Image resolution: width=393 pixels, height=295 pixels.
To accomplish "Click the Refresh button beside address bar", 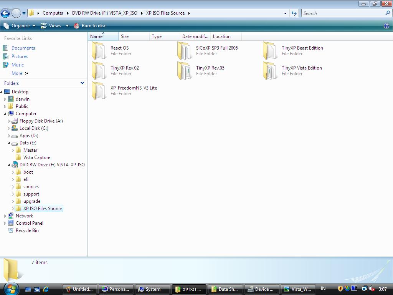I will [x=294, y=13].
